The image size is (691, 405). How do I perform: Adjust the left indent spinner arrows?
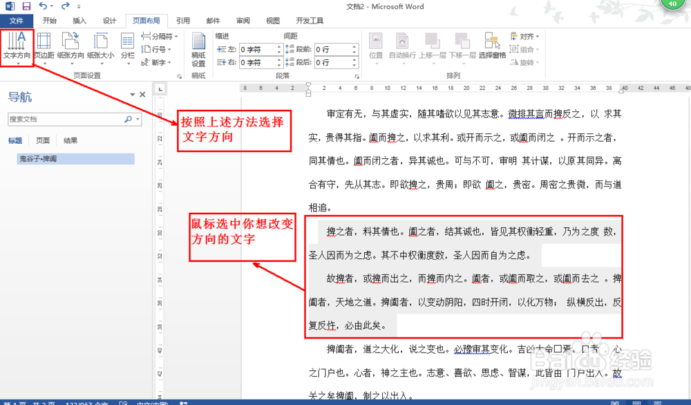[x=279, y=49]
